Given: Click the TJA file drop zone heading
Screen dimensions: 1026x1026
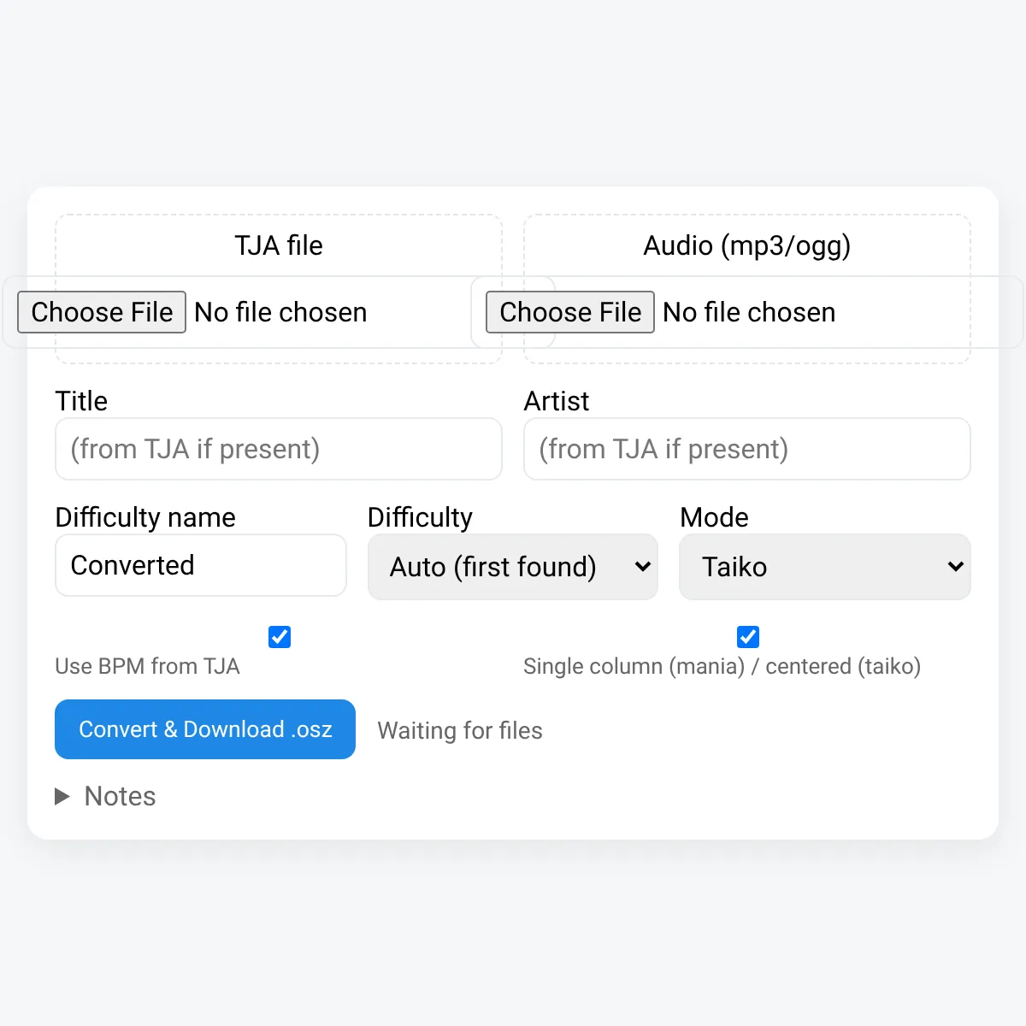Looking at the screenshot, I should 279,246.
